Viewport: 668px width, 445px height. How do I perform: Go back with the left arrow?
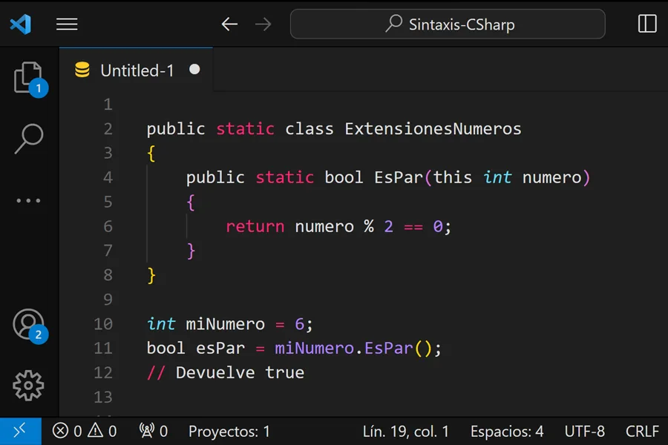(229, 24)
